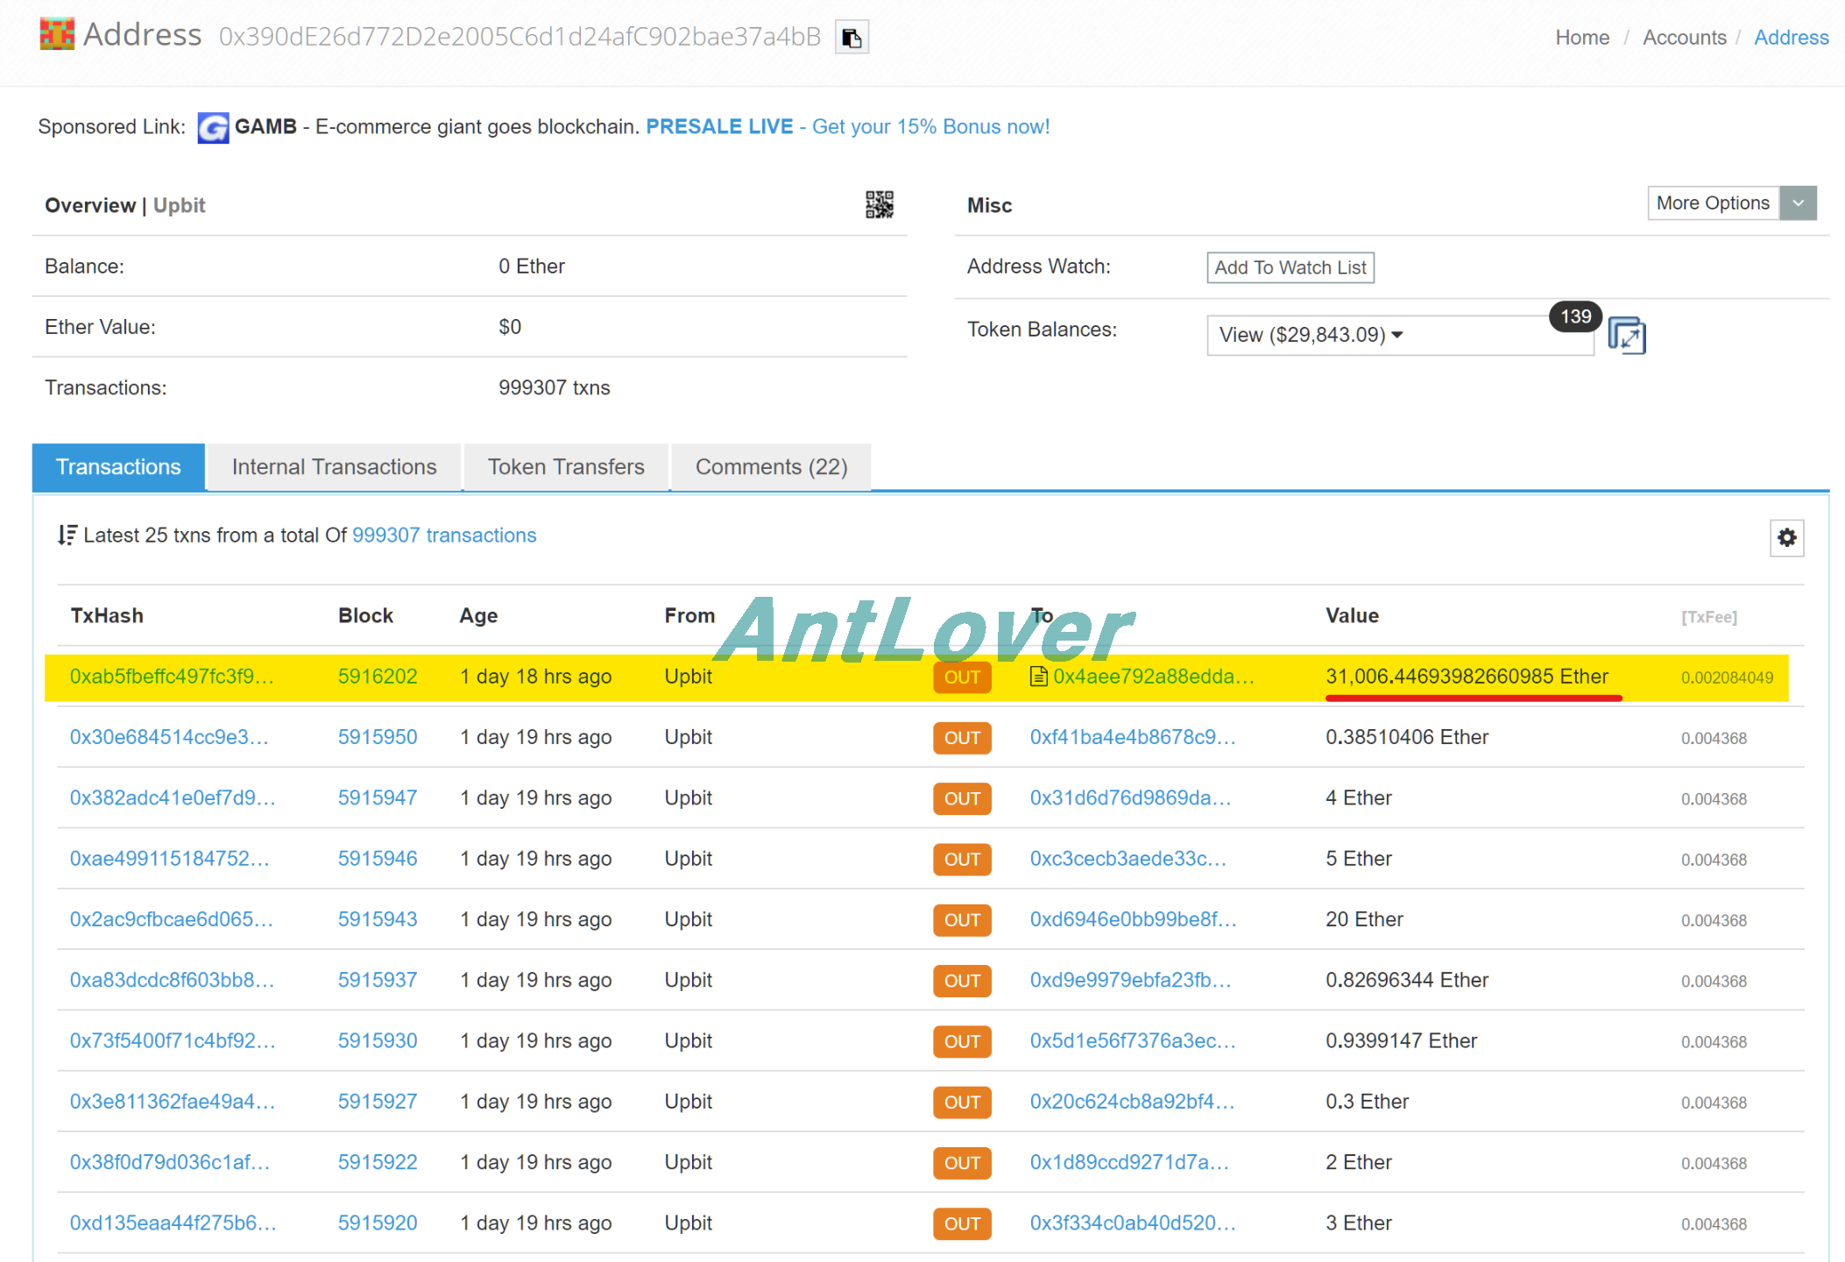
Task: Open block 5916202 link
Action: (378, 677)
